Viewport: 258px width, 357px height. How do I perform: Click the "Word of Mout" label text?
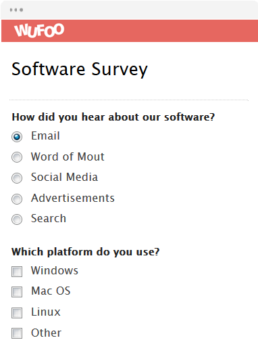click(68, 156)
